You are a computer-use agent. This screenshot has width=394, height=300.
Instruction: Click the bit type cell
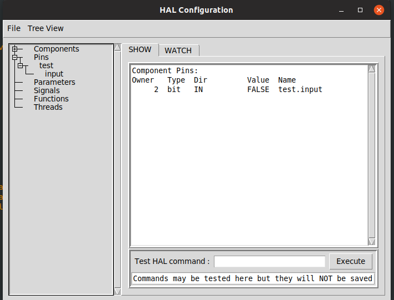point(174,89)
